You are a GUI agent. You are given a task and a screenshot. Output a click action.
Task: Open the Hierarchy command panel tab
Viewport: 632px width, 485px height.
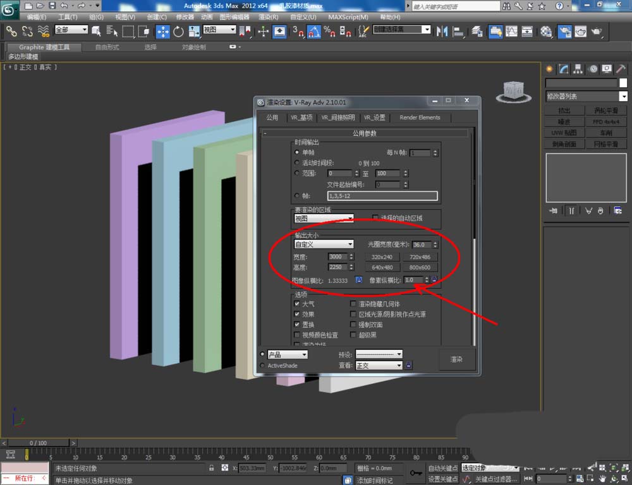(578, 69)
